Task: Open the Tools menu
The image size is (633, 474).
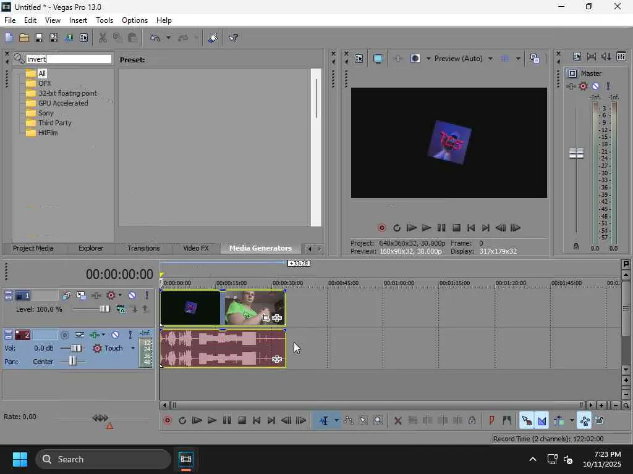Action: [x=104, y=20]
